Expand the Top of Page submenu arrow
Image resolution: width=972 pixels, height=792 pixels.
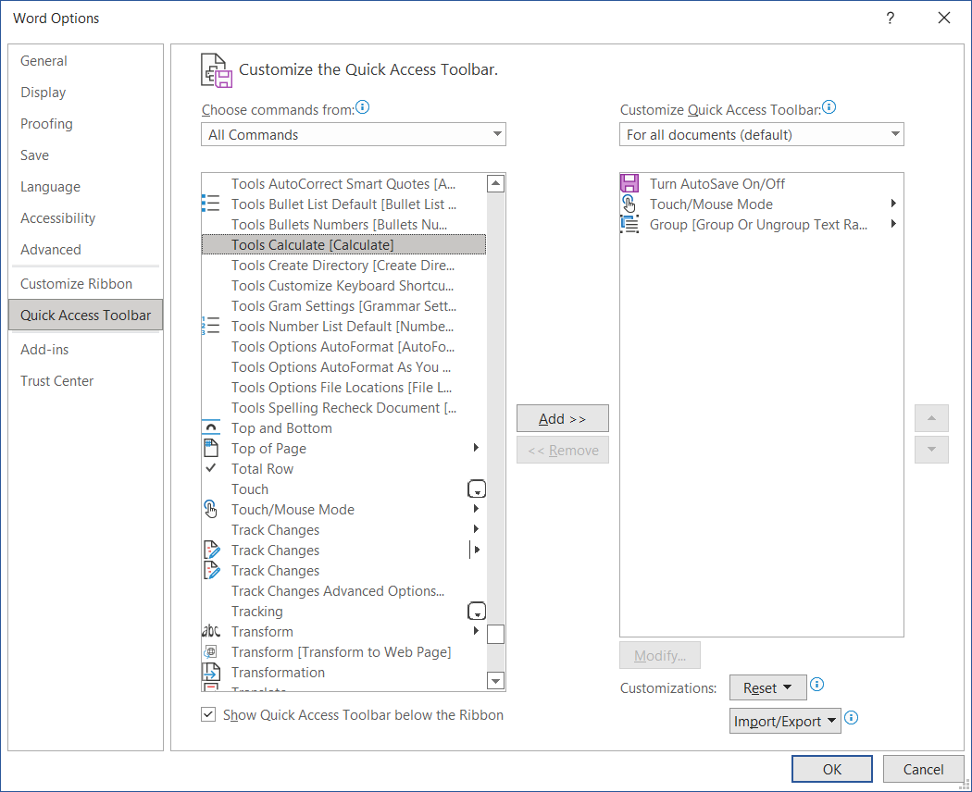[476, 448]
